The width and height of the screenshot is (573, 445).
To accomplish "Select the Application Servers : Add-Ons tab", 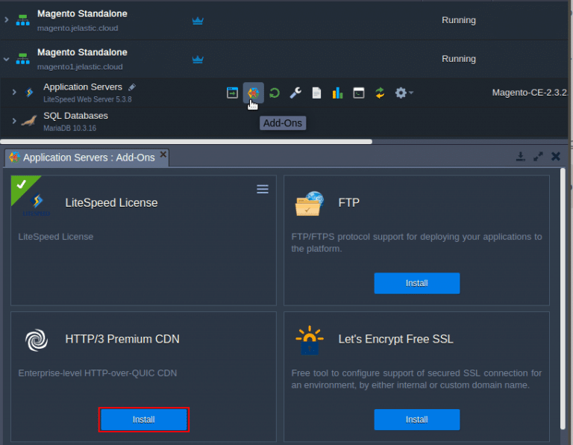I will coord(87,158).
